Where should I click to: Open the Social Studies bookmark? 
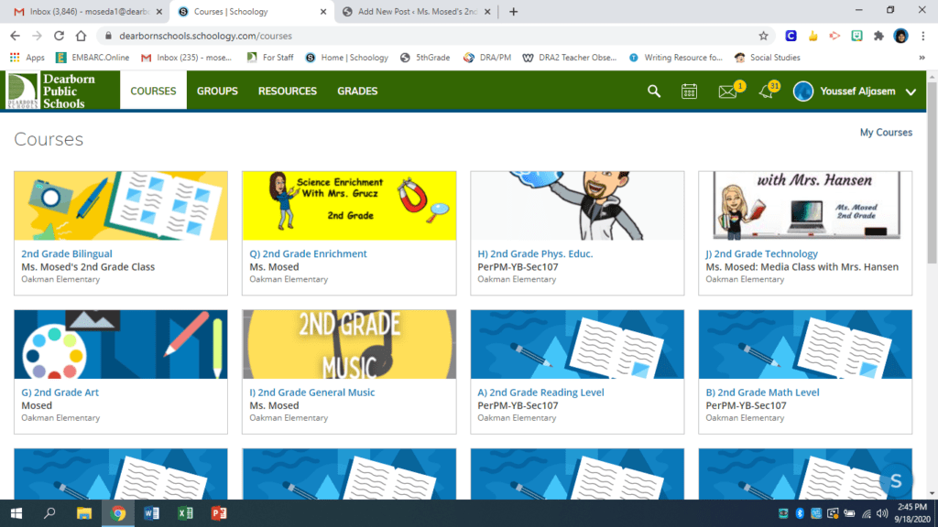[767, 58]
